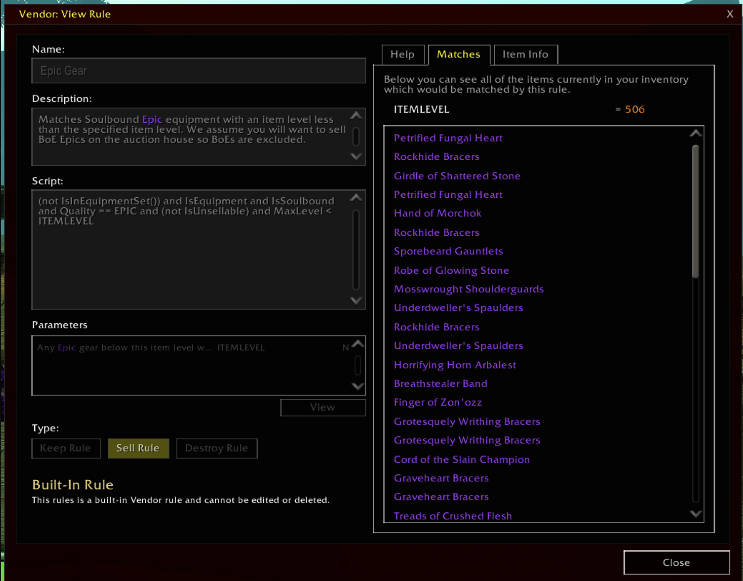The height and width of the screenshot is (581, 743).
Task: Open the Item Info tab
Action: coord(526,55)
